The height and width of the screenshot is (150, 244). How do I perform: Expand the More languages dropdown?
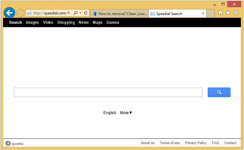click(126, 113)
